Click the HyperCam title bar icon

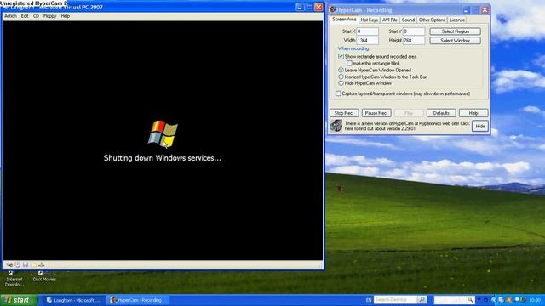[x=333, y=9]
